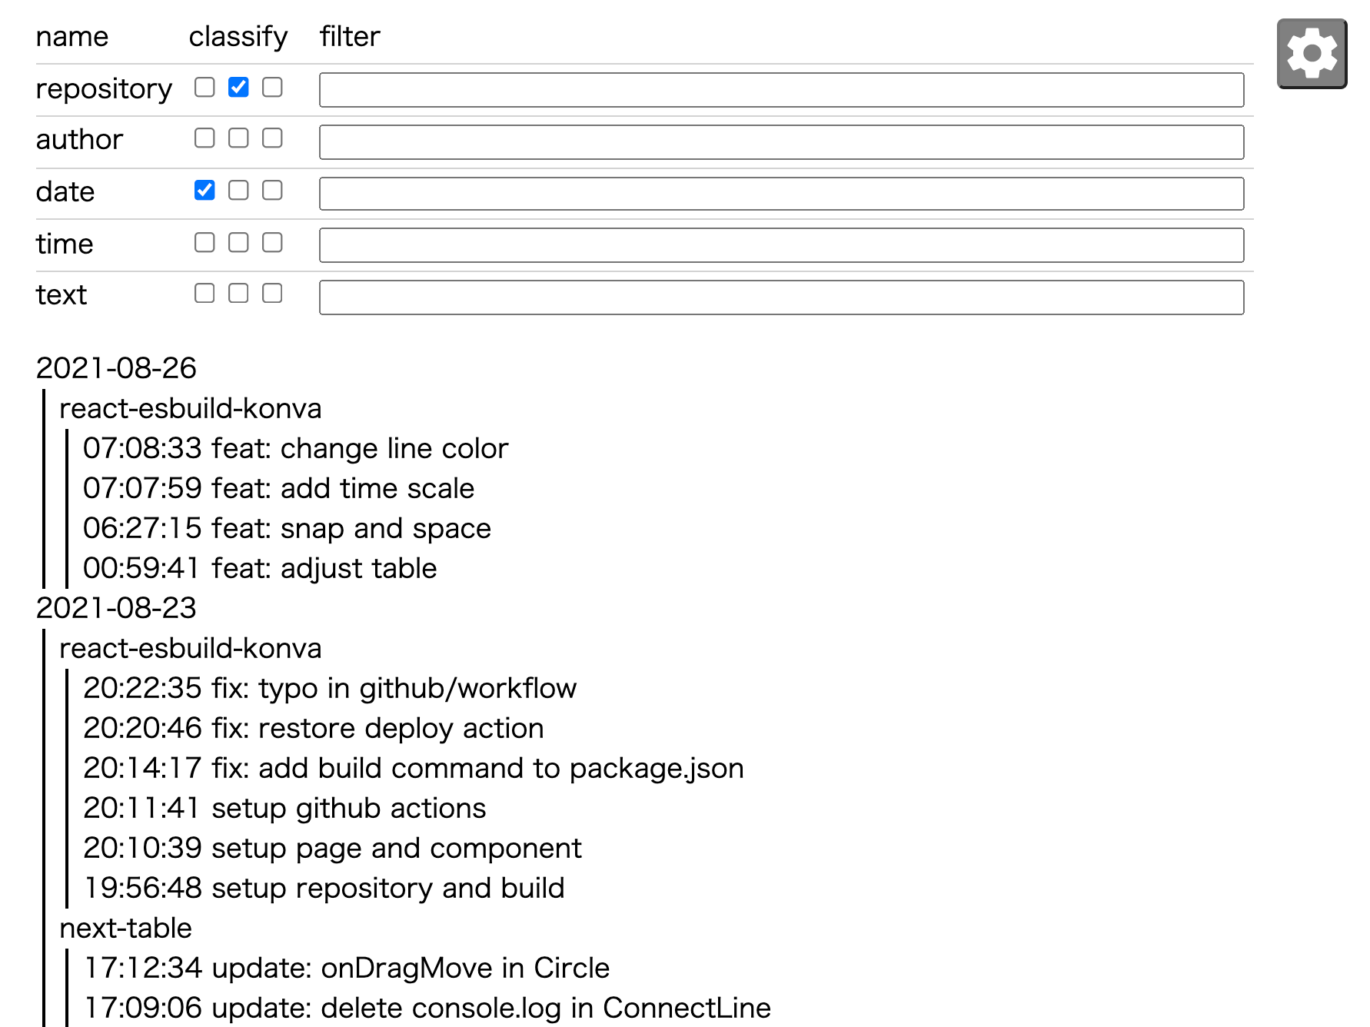Select the date filter text box

pyautogui.click(x=781, y=194)
